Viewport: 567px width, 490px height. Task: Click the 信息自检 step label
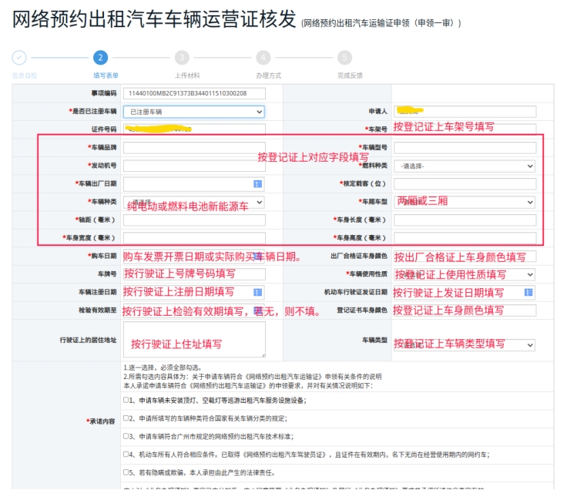coord(24,76)
